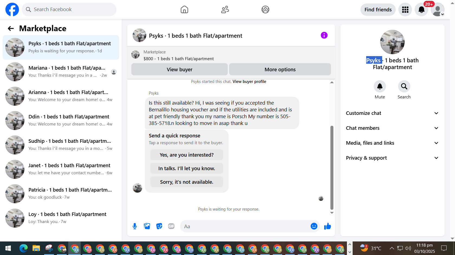Open the Windows notification center

pyautogui.click(x=444, y=248)
